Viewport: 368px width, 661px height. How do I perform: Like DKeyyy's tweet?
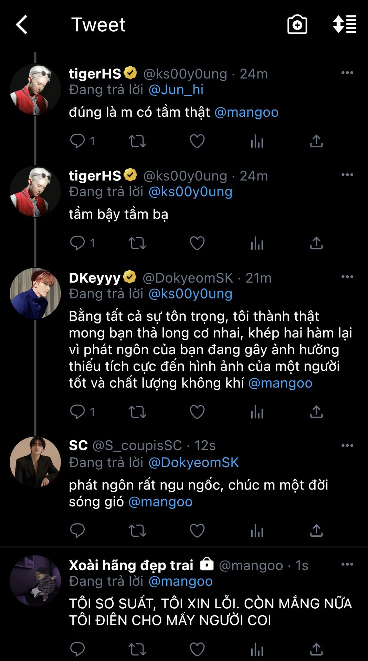[x=197, y=412]
